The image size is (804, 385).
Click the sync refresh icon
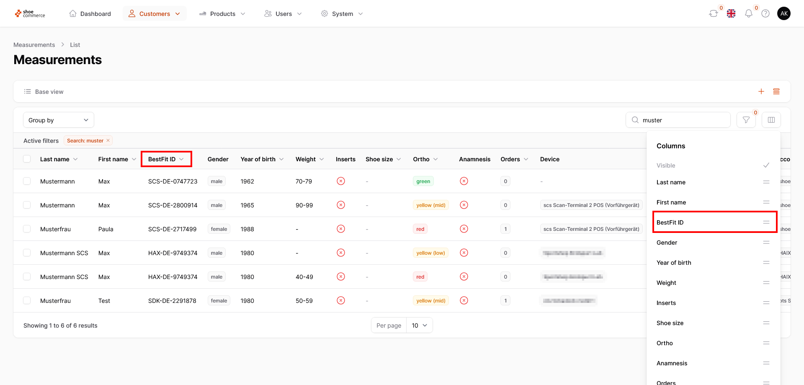coord(713,14)
